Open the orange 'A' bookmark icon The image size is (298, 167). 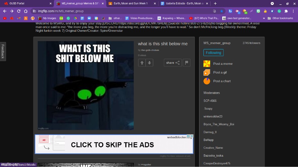(x=26, y=18)
